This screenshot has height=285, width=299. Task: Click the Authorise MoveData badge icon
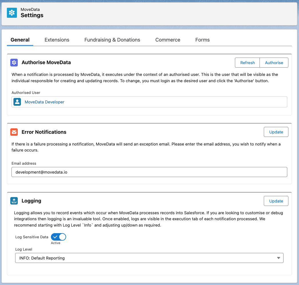14,62
